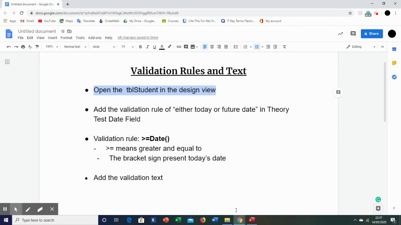Screen dimensions: 401x225
Task: Open Microsoft Access from taskbar
Action: pyautogui.click(x=252, y=220)
